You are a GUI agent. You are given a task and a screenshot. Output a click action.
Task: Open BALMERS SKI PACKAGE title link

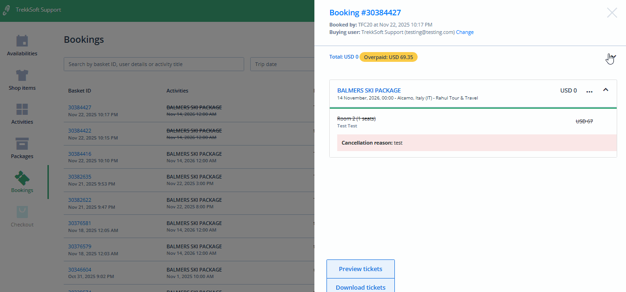click(369, 91)
